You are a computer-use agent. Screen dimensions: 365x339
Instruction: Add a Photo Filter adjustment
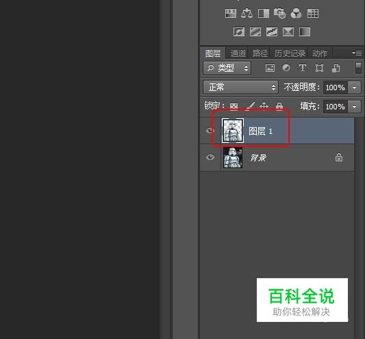279,13
